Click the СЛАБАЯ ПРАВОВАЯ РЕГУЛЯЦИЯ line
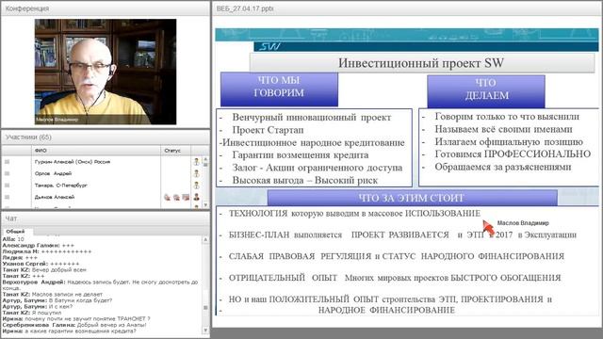This screenshot has height=339, width=603. coord(397,256)
